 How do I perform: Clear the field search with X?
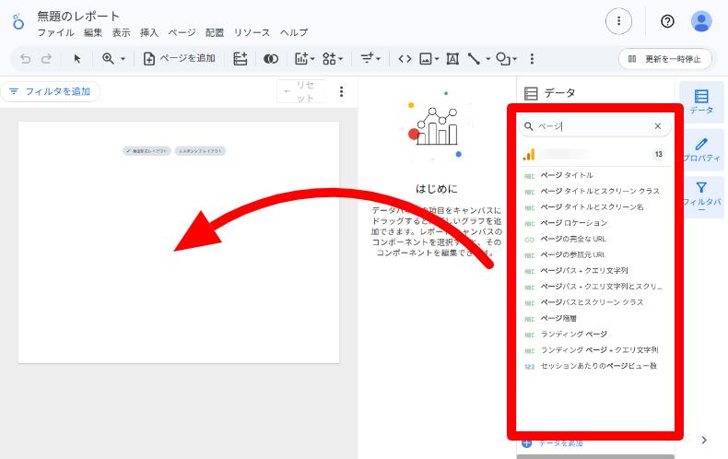tap(657, 126)
